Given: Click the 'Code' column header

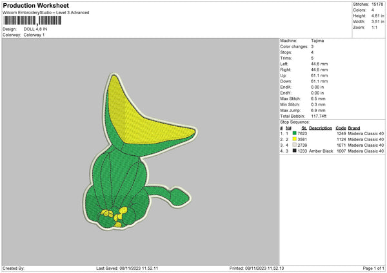Looking at the screenshot, I should click(x=341, y=128).
